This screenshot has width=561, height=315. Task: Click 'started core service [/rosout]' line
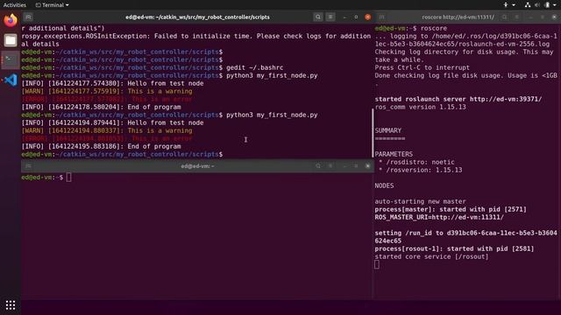[x=431, y=256]
